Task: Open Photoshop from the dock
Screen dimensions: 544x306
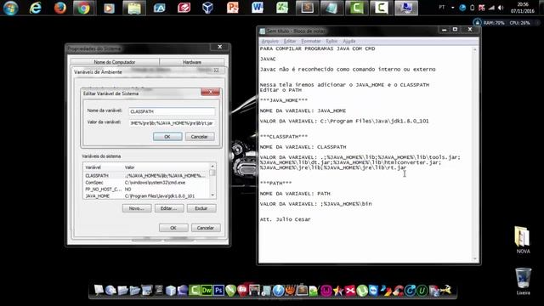Action: click(x=218, y=291)
